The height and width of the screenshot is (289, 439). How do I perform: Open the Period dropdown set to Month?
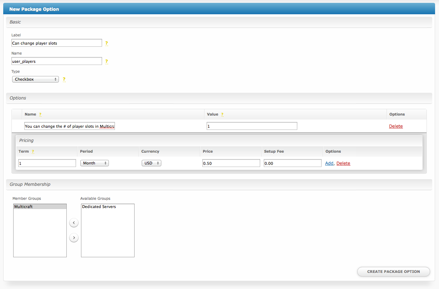coord(95,163)
